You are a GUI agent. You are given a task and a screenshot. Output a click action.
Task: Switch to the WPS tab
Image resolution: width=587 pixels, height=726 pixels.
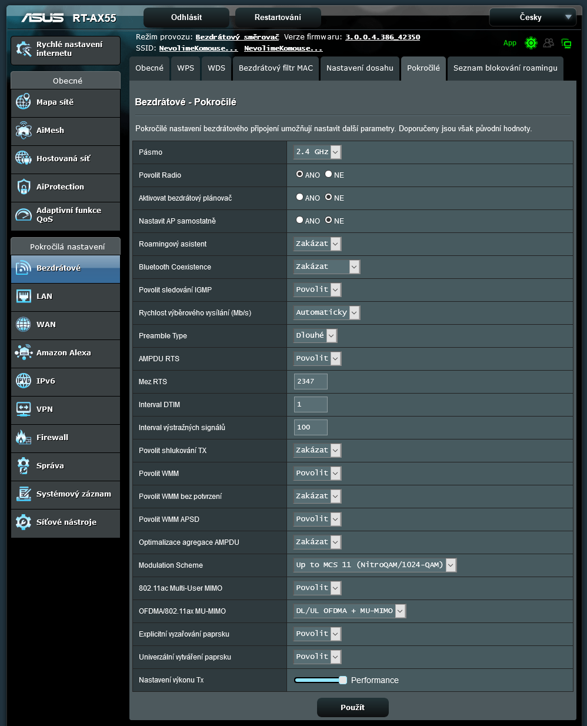coord(185,68)
